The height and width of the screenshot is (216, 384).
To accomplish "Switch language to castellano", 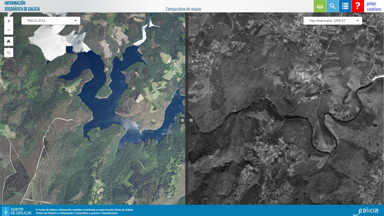I will tap(374, 9).
